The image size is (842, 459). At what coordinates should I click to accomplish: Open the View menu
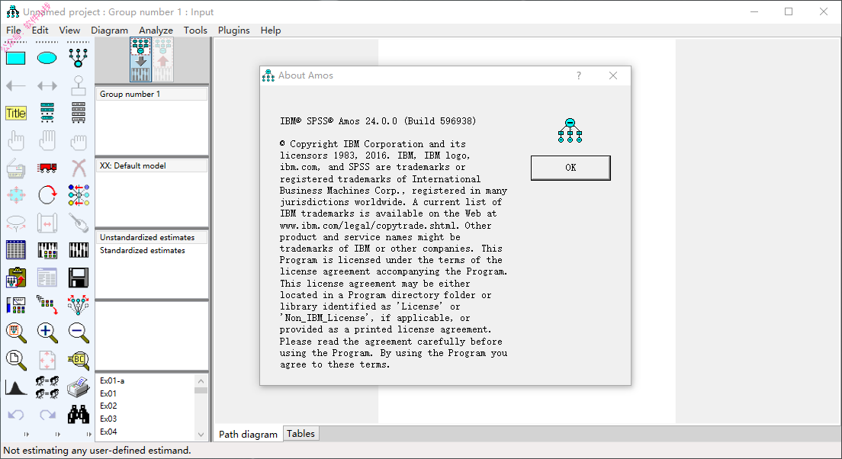69,30
